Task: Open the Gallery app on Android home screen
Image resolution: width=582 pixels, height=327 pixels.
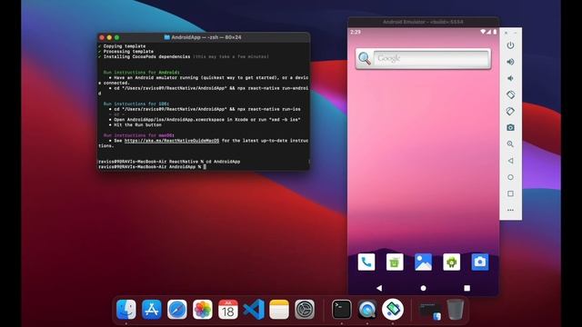Action: (x=423, y=263)
